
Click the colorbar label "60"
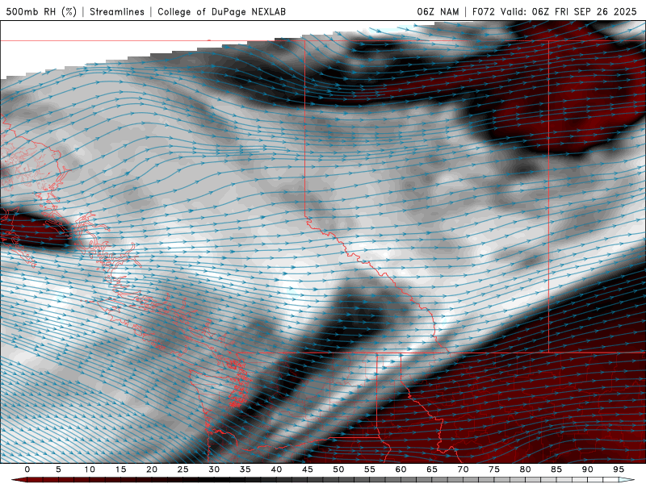point(401,469)
